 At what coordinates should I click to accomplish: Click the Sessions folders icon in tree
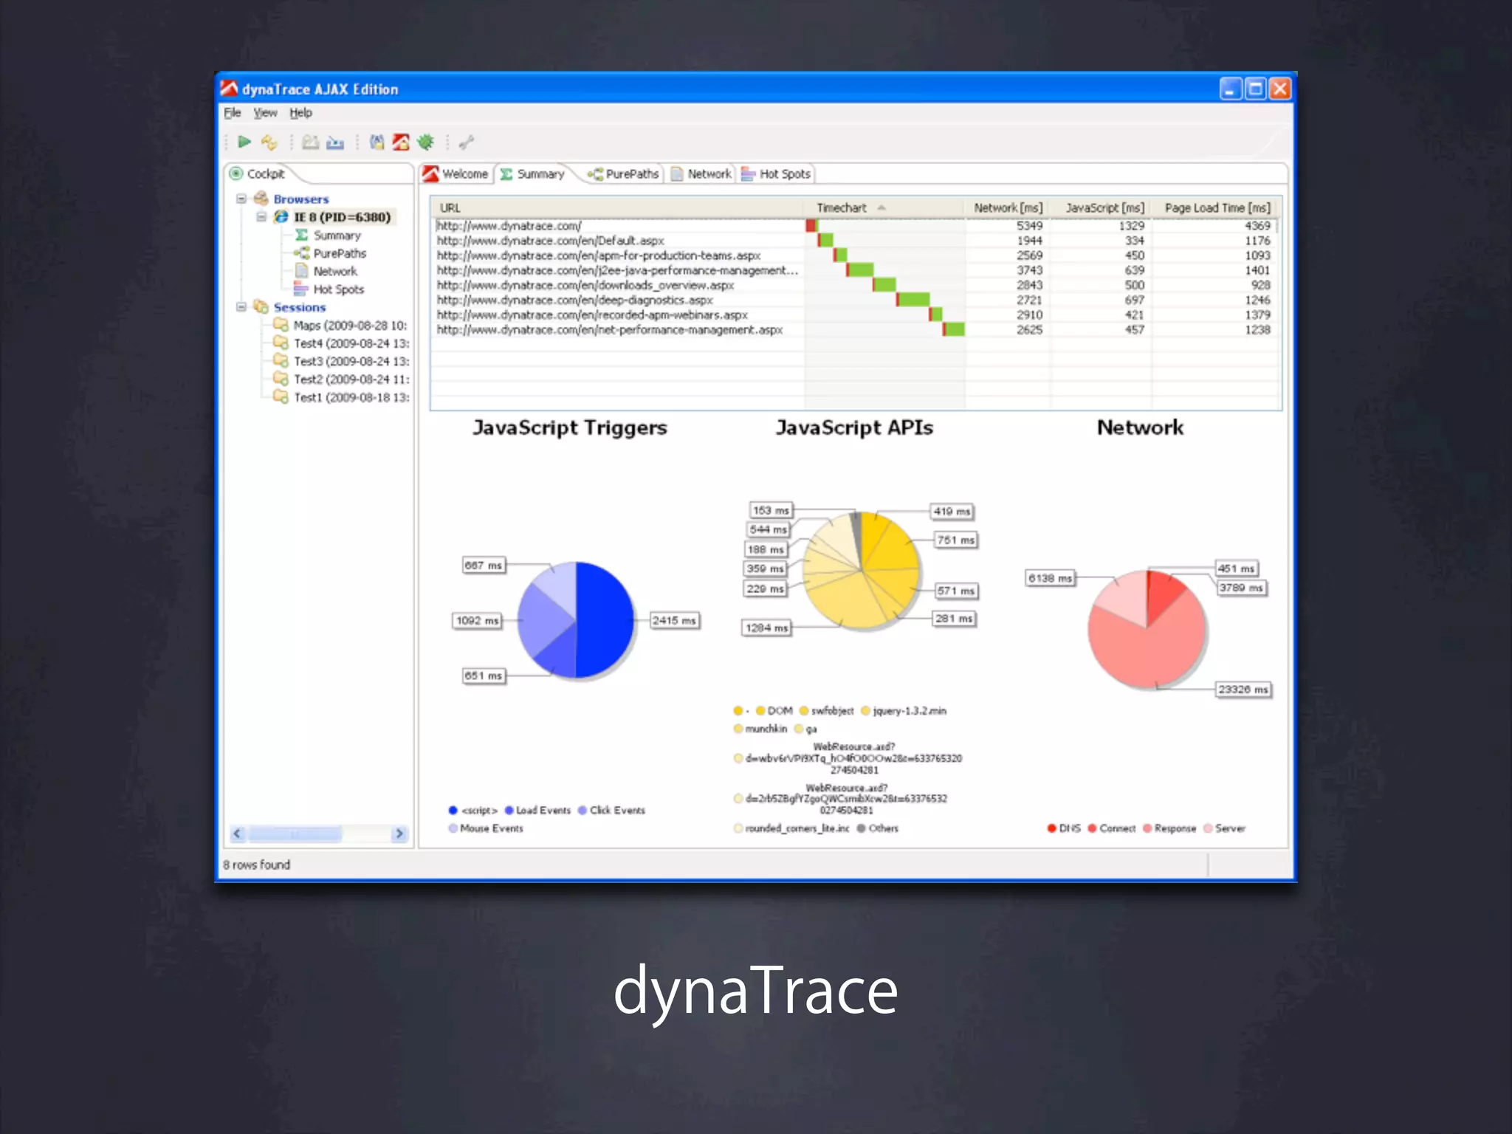[261, 306]
